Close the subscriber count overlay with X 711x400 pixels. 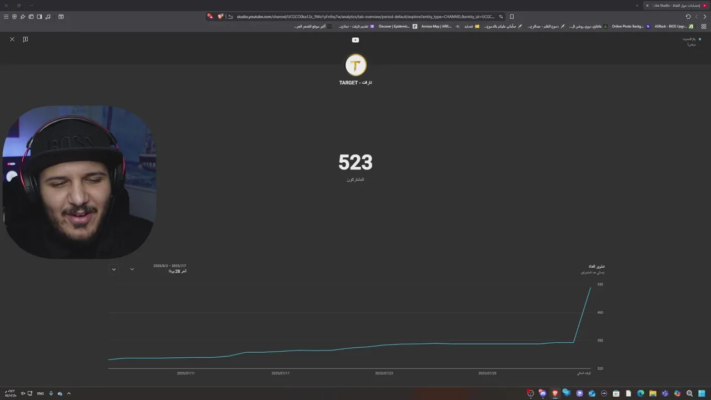(x=12, y=39)
